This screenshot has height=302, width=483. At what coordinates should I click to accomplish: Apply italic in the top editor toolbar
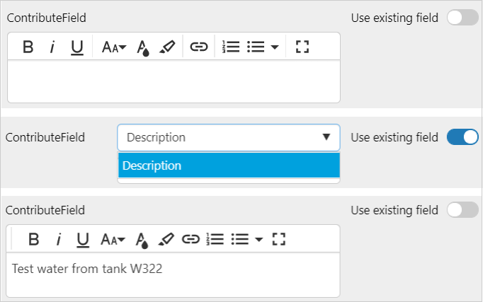[52, 47]
